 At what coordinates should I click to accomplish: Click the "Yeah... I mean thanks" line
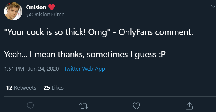point(85,54)
